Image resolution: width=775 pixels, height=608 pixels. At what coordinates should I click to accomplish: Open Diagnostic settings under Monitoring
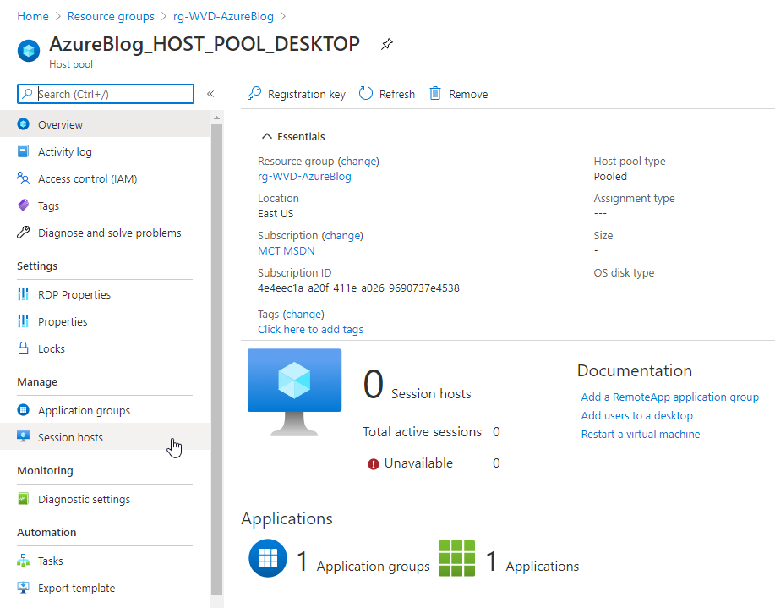85,499
